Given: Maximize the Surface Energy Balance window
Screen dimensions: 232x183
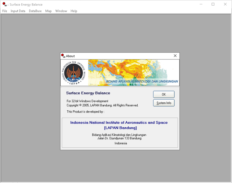Looking at the screenshot, I should pos(213,4).
